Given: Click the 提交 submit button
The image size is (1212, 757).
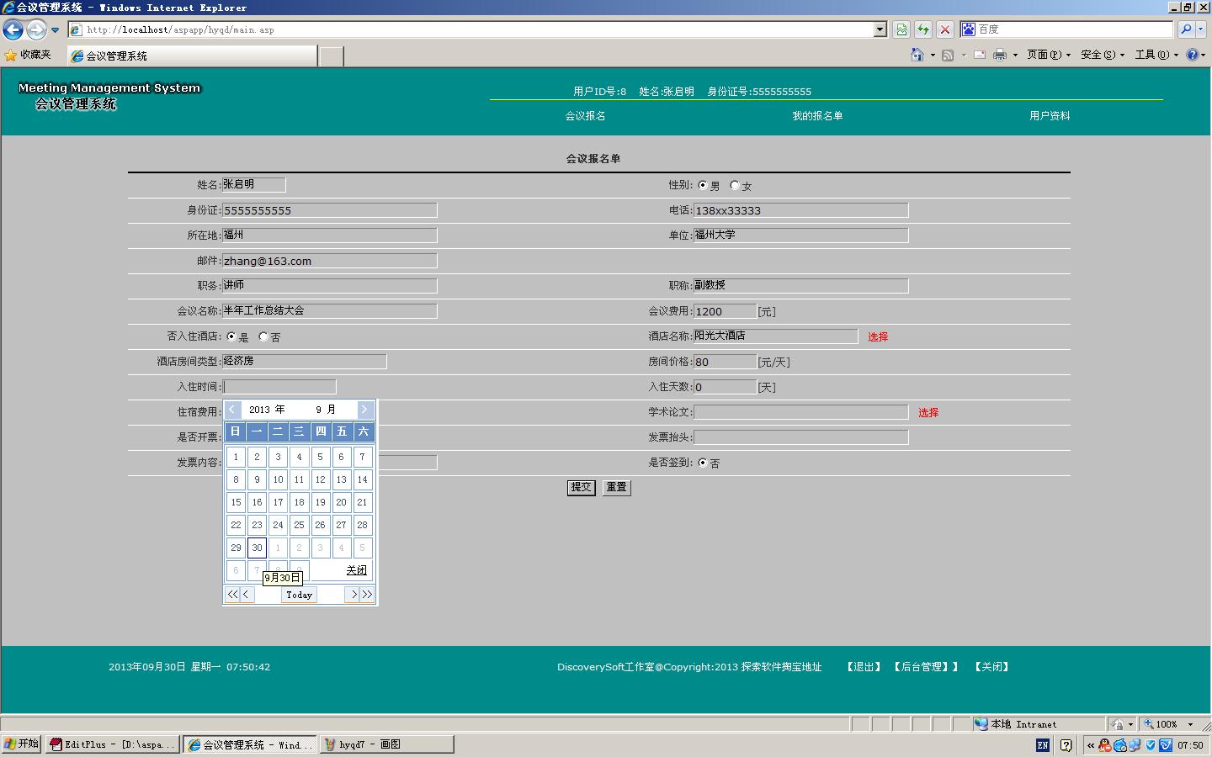Looking at the screenshot, I should (x=582, y=487).
